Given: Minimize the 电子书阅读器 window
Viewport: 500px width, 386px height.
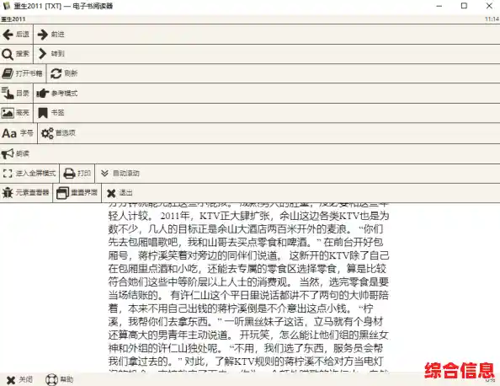Looking at the screenshot, I should pos(439,6).
